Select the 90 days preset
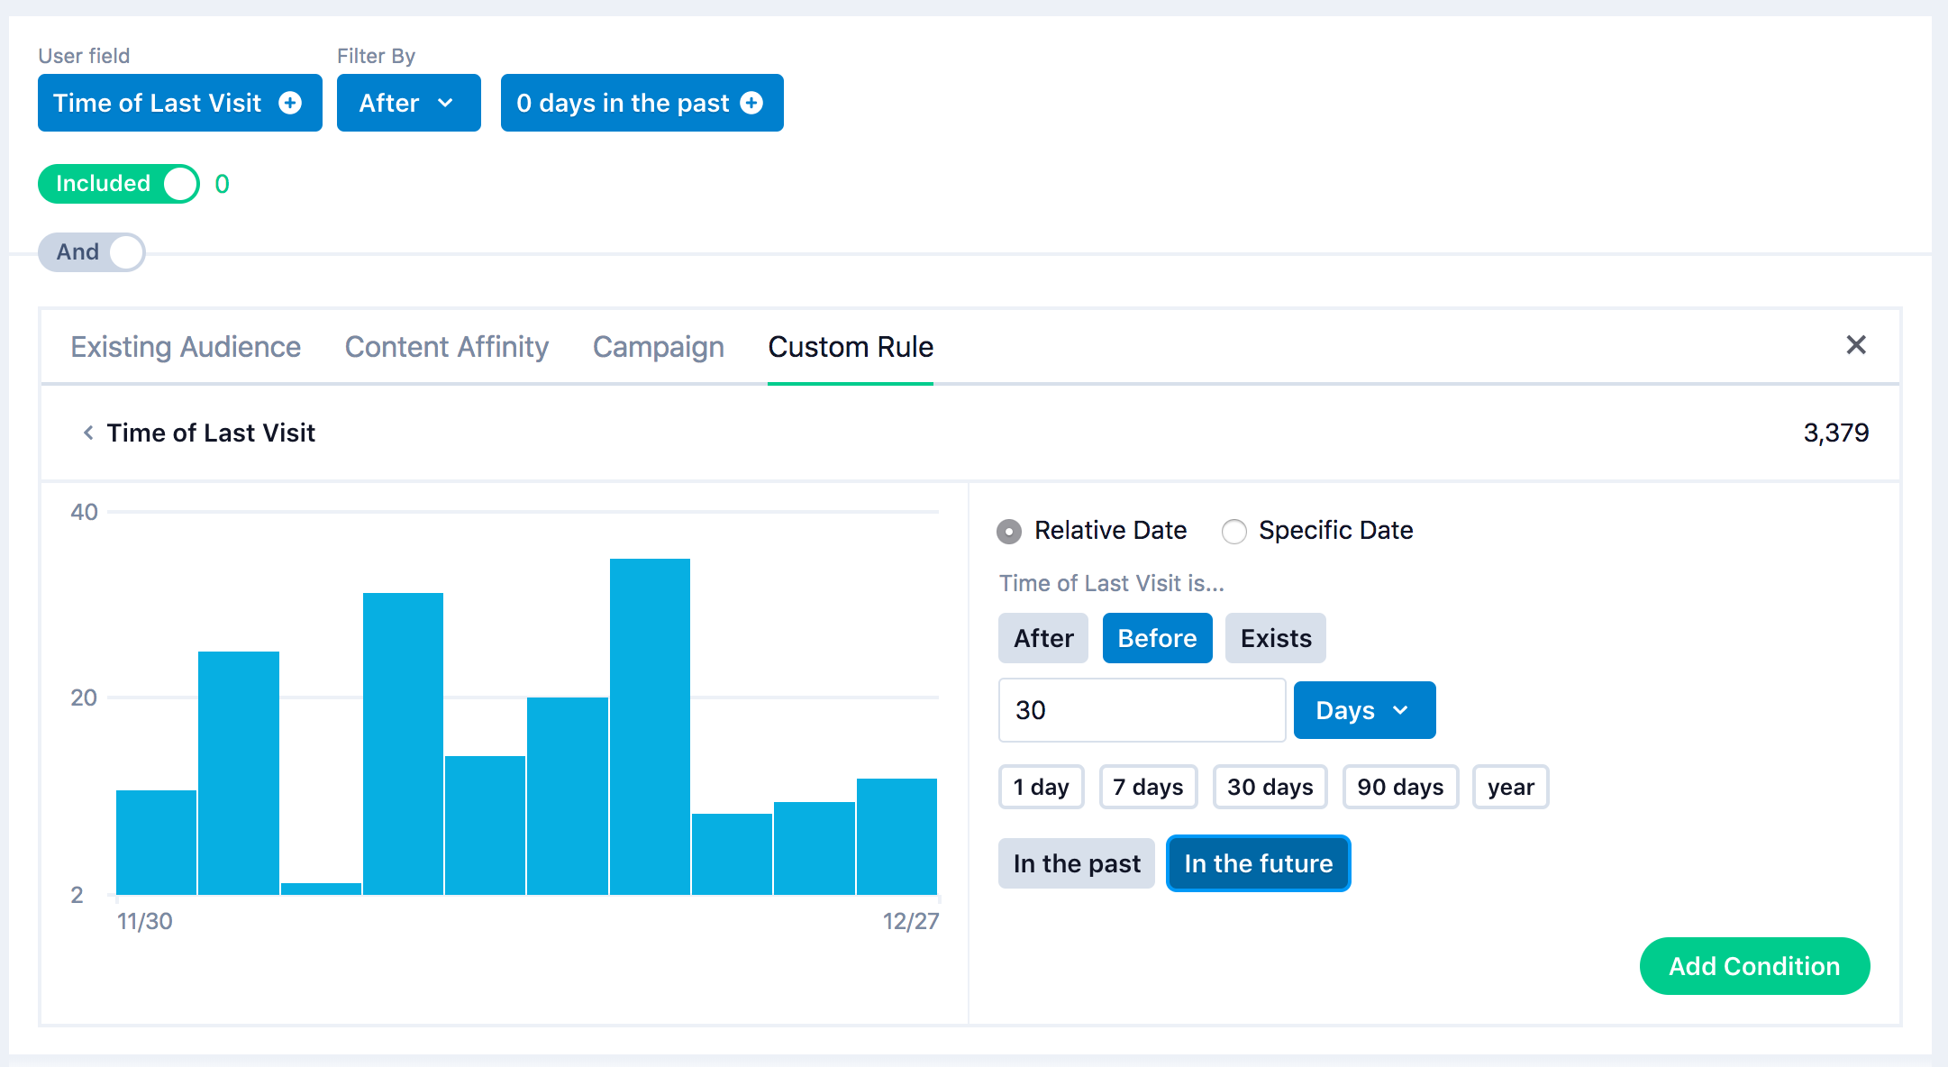 [x=1399, y=788]
